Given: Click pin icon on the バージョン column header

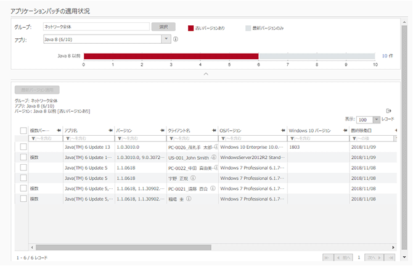Looking at the screenshot, I should (x=163, y=130).
